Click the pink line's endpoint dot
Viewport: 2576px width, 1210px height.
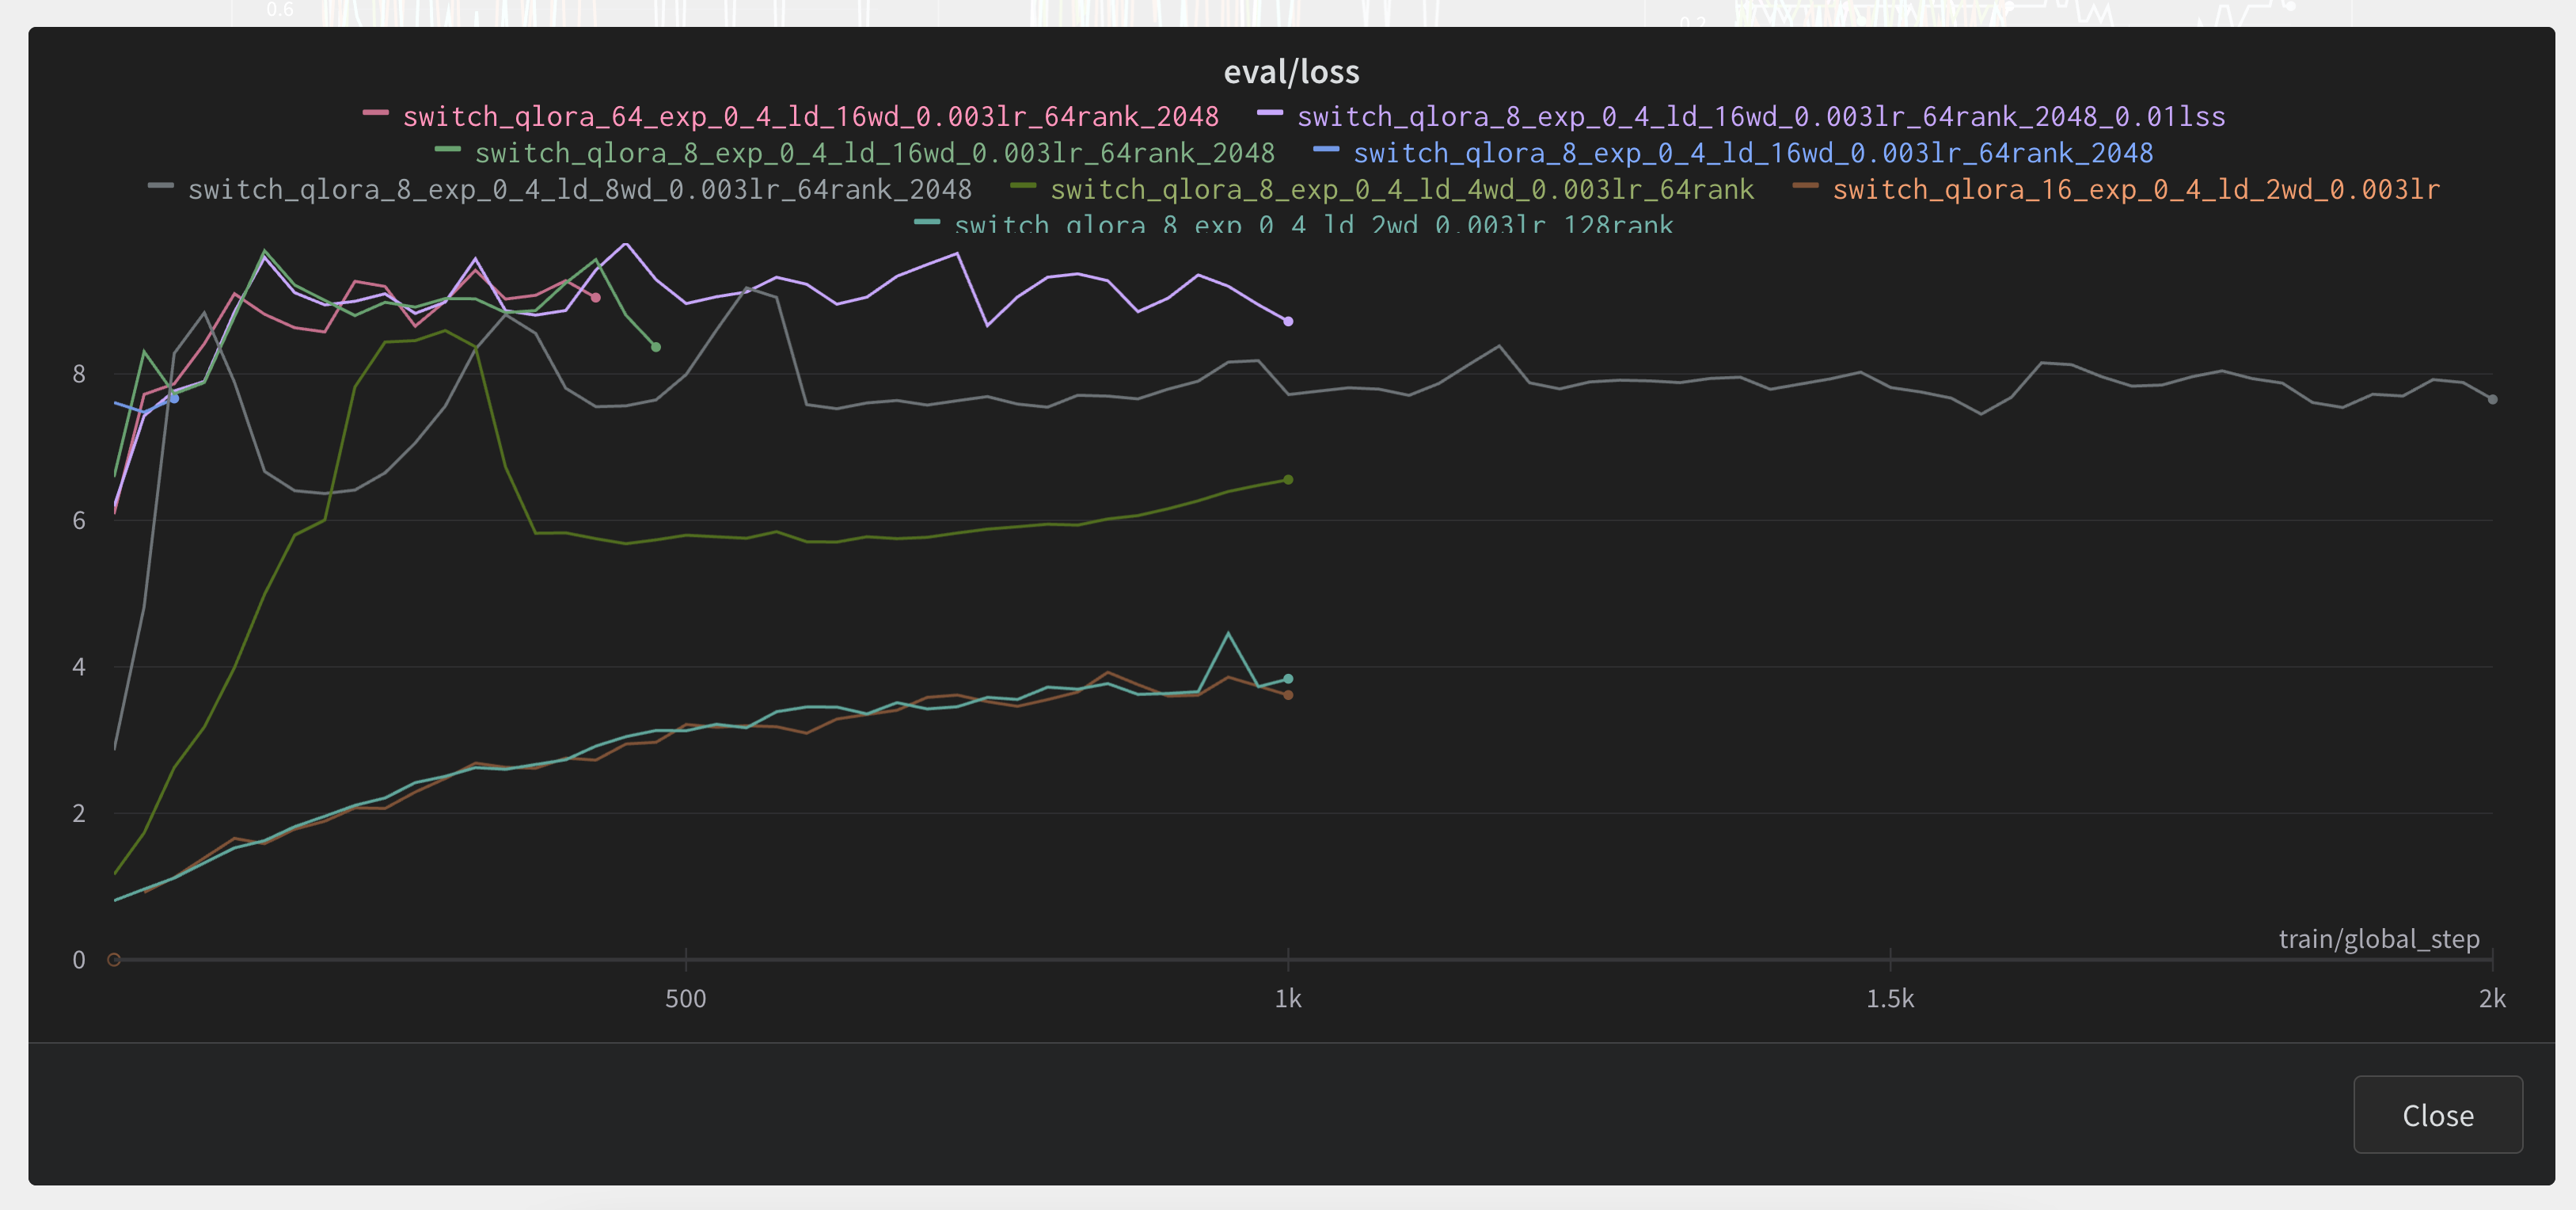coord(596,297)
